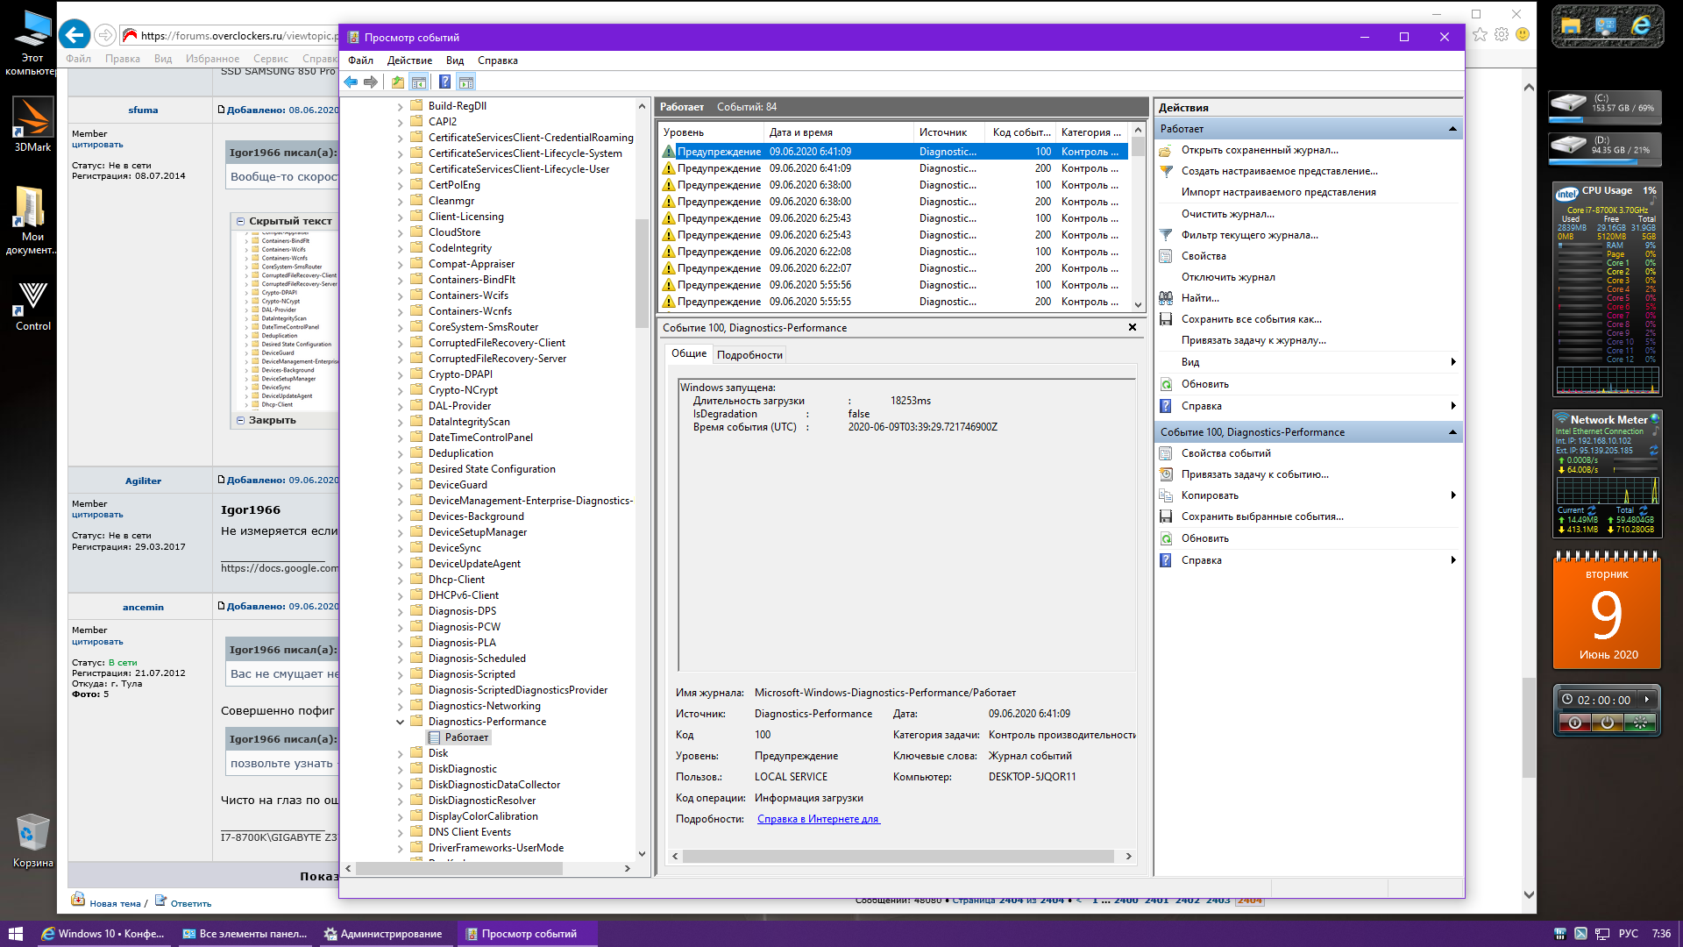Click the event details horizontal scrollbar
This screenshot has width=1683, height=947.
pos(898,857)
